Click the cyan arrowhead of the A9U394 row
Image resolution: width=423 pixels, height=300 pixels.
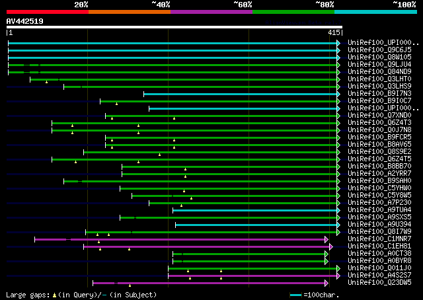pos(338,225)
